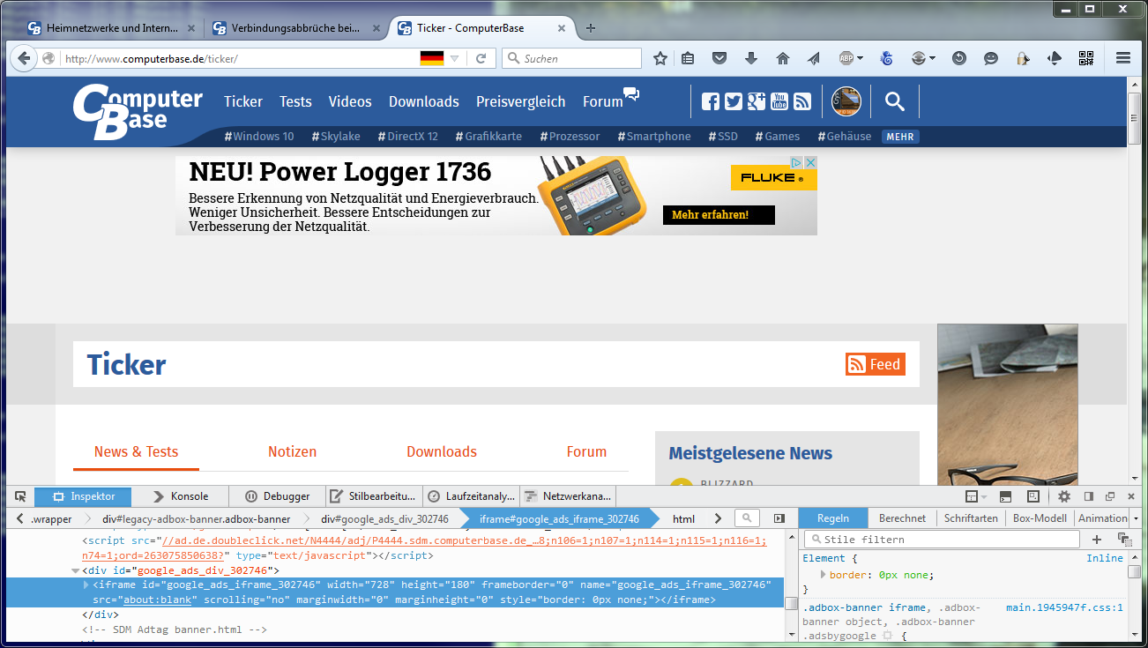1148x648 pixels.
Task: Reload the page with refresh button
Action: [481, 59]
